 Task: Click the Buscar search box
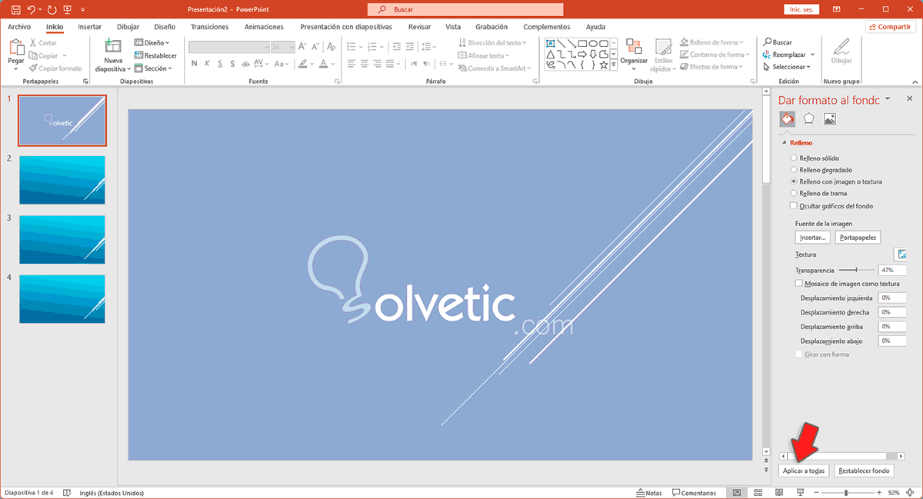465,10
